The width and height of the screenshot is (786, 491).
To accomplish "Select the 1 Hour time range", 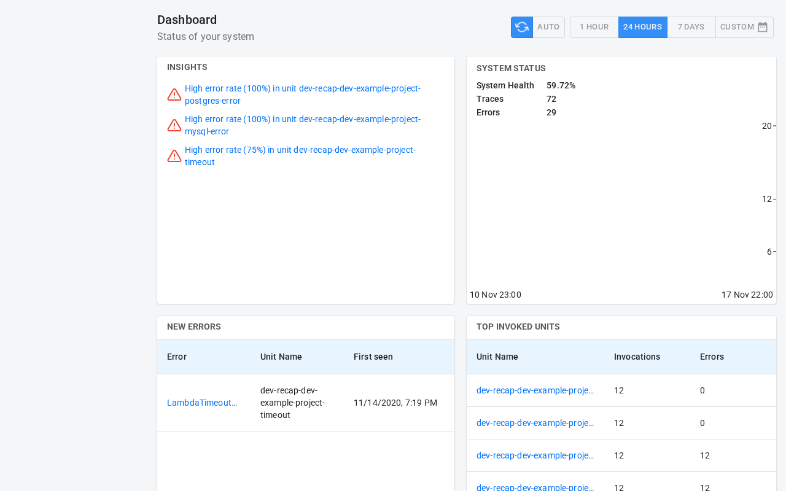I will [x=594, y=27].
